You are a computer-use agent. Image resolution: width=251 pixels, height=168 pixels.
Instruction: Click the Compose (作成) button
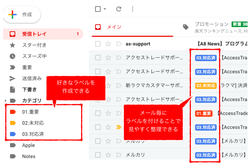pyautogui.click(x=22, y=14)
